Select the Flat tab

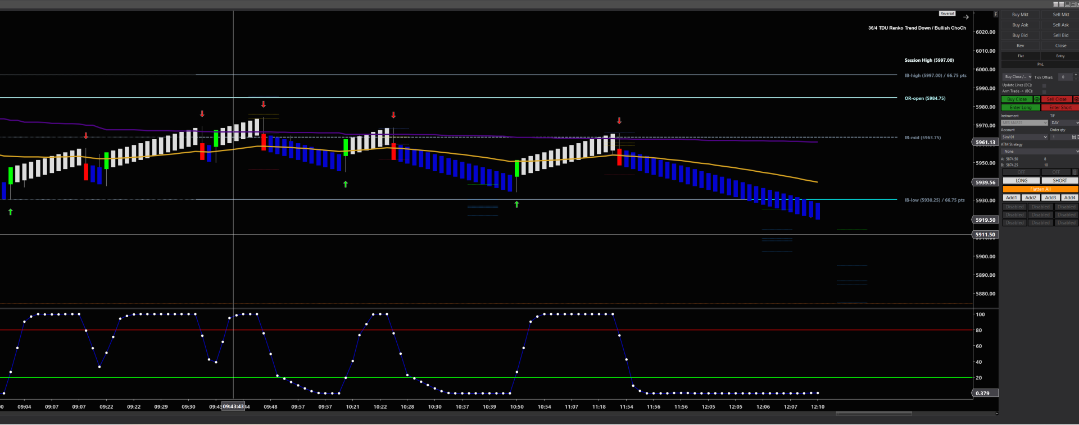click(x=1021, y=56)
